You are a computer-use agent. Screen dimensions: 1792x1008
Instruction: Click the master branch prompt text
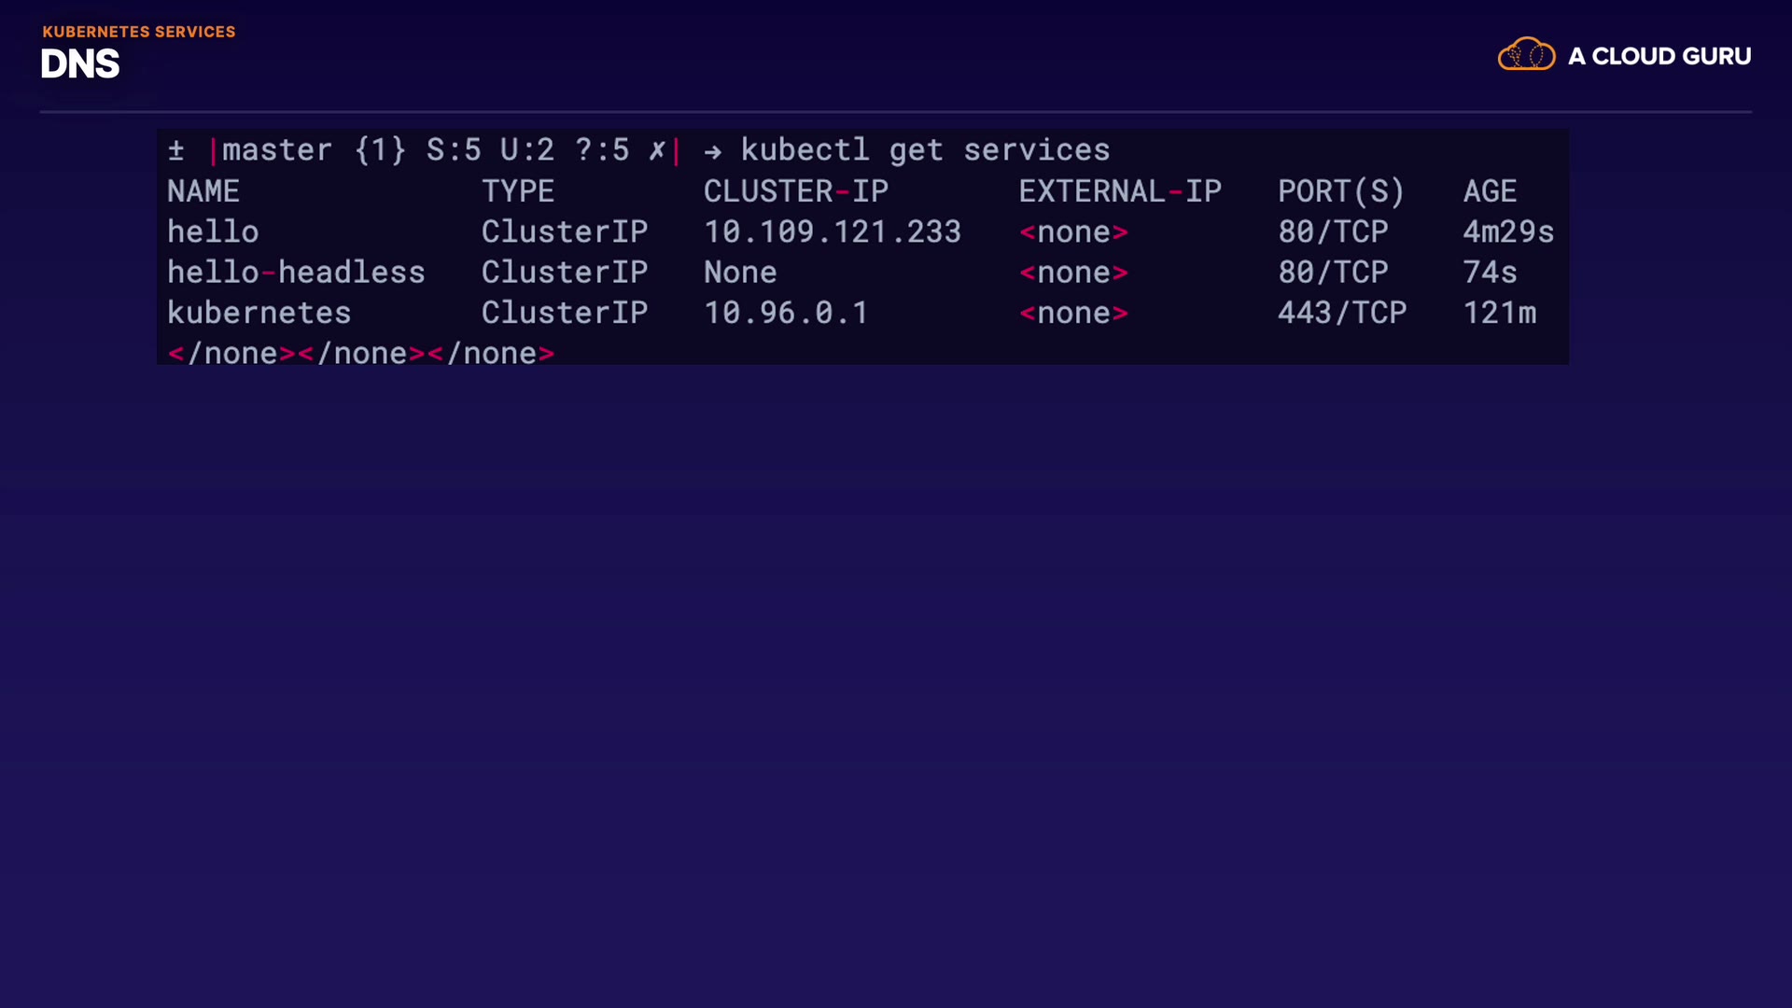pyautogui.click(x=277, y=150)
